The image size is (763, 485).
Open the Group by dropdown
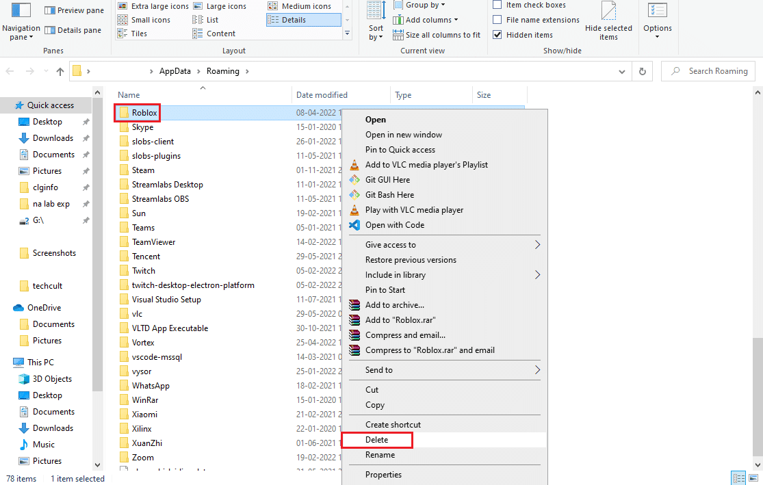coord(419,5)
